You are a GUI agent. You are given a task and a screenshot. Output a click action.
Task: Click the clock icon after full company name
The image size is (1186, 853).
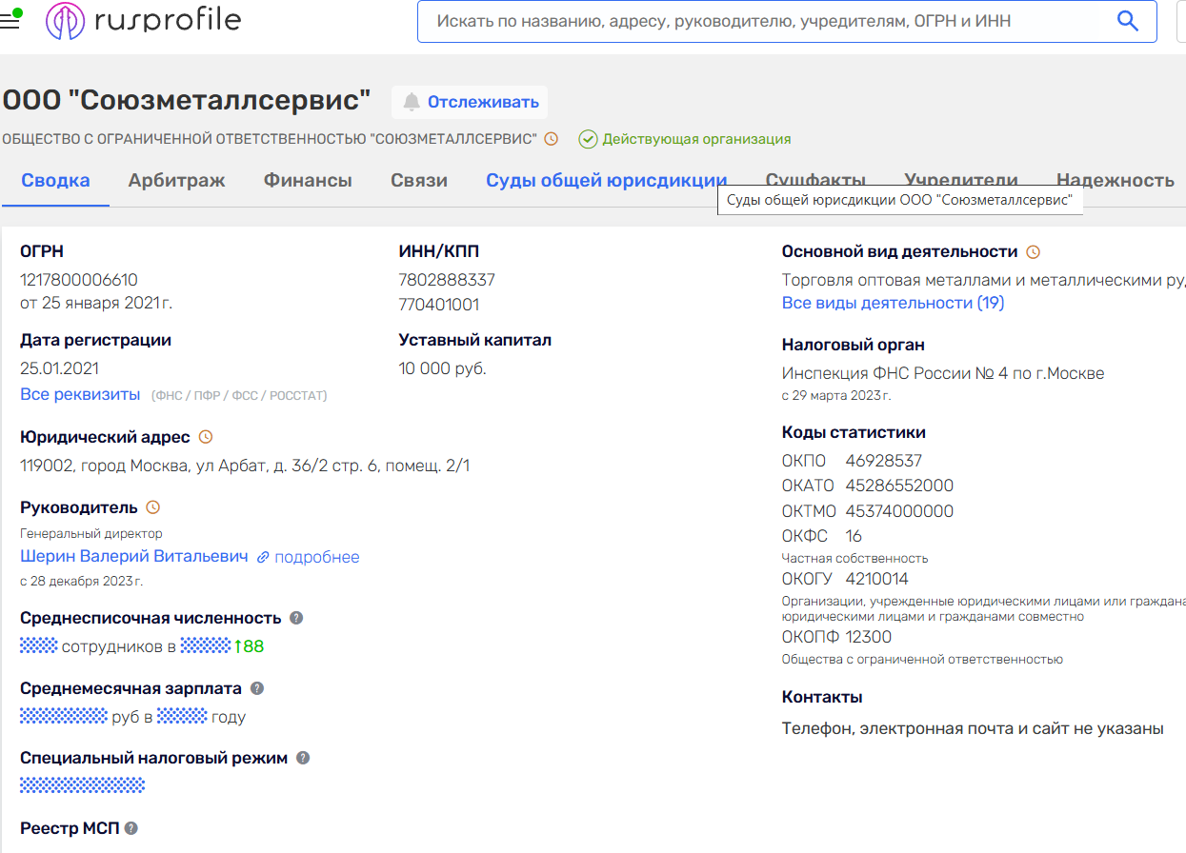pos(551,139)
